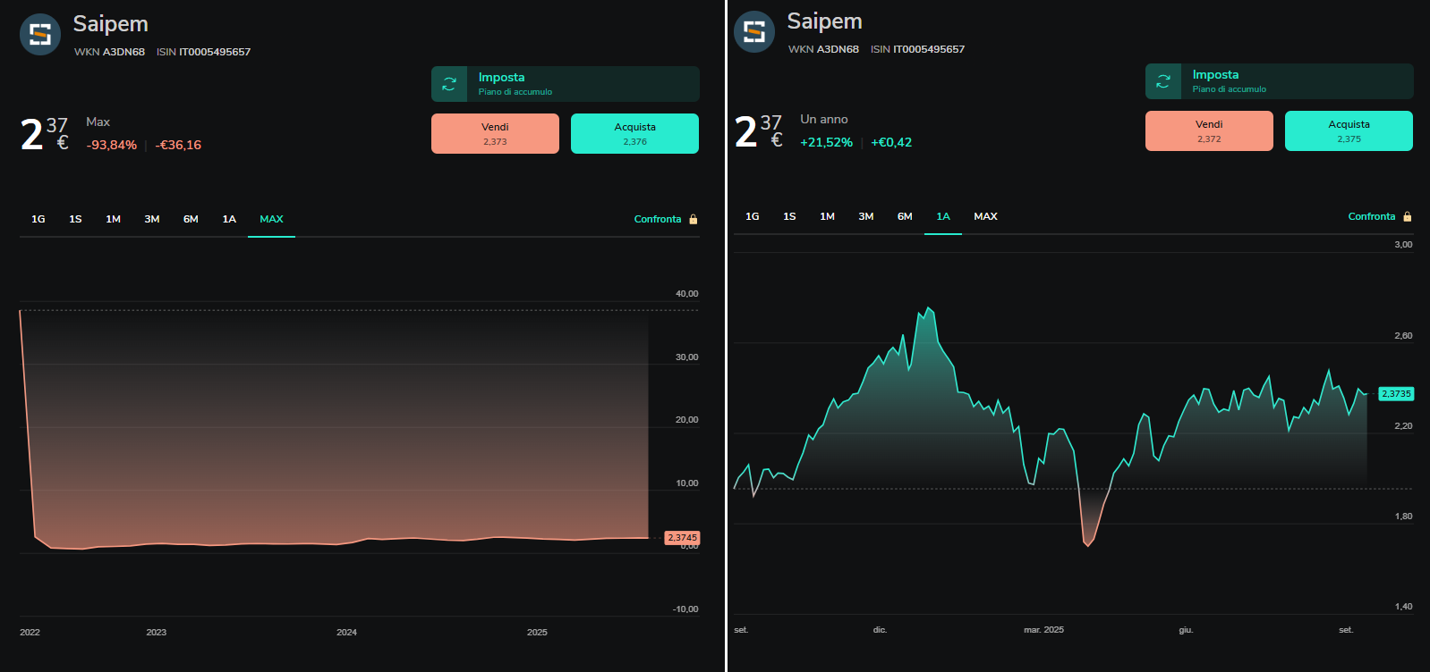The height and width of the screenshot is (672, 1430).
Task: Select the 1G range tab in left panel
Action: [38, 219]
